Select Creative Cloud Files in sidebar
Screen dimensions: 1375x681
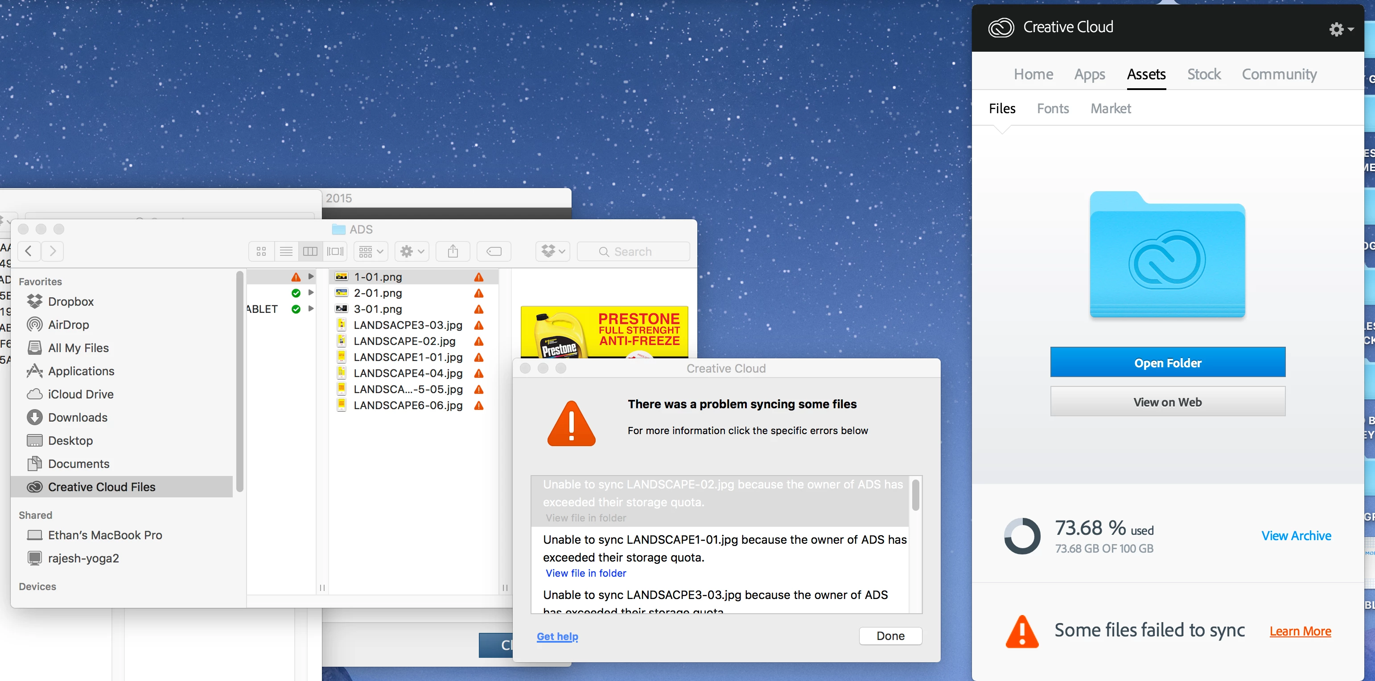pos(101,487)
